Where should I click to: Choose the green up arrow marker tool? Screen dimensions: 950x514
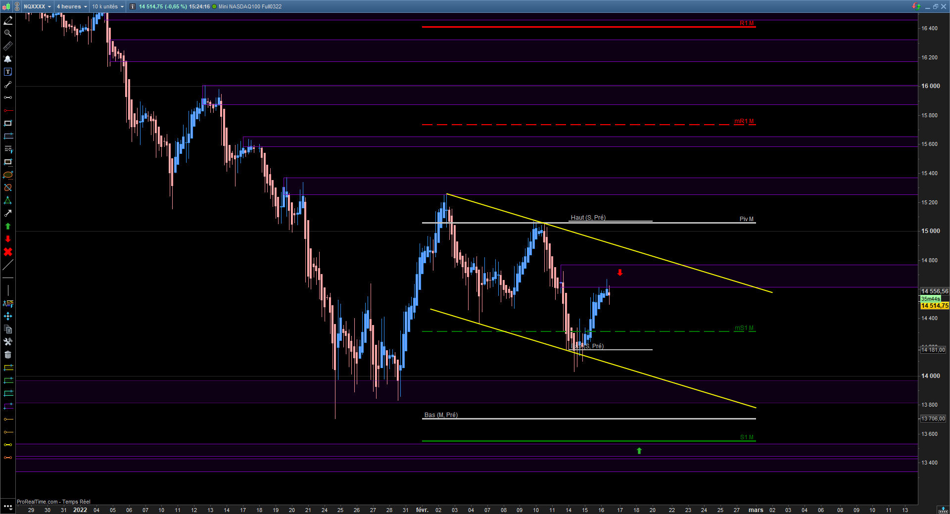[8, 226]
